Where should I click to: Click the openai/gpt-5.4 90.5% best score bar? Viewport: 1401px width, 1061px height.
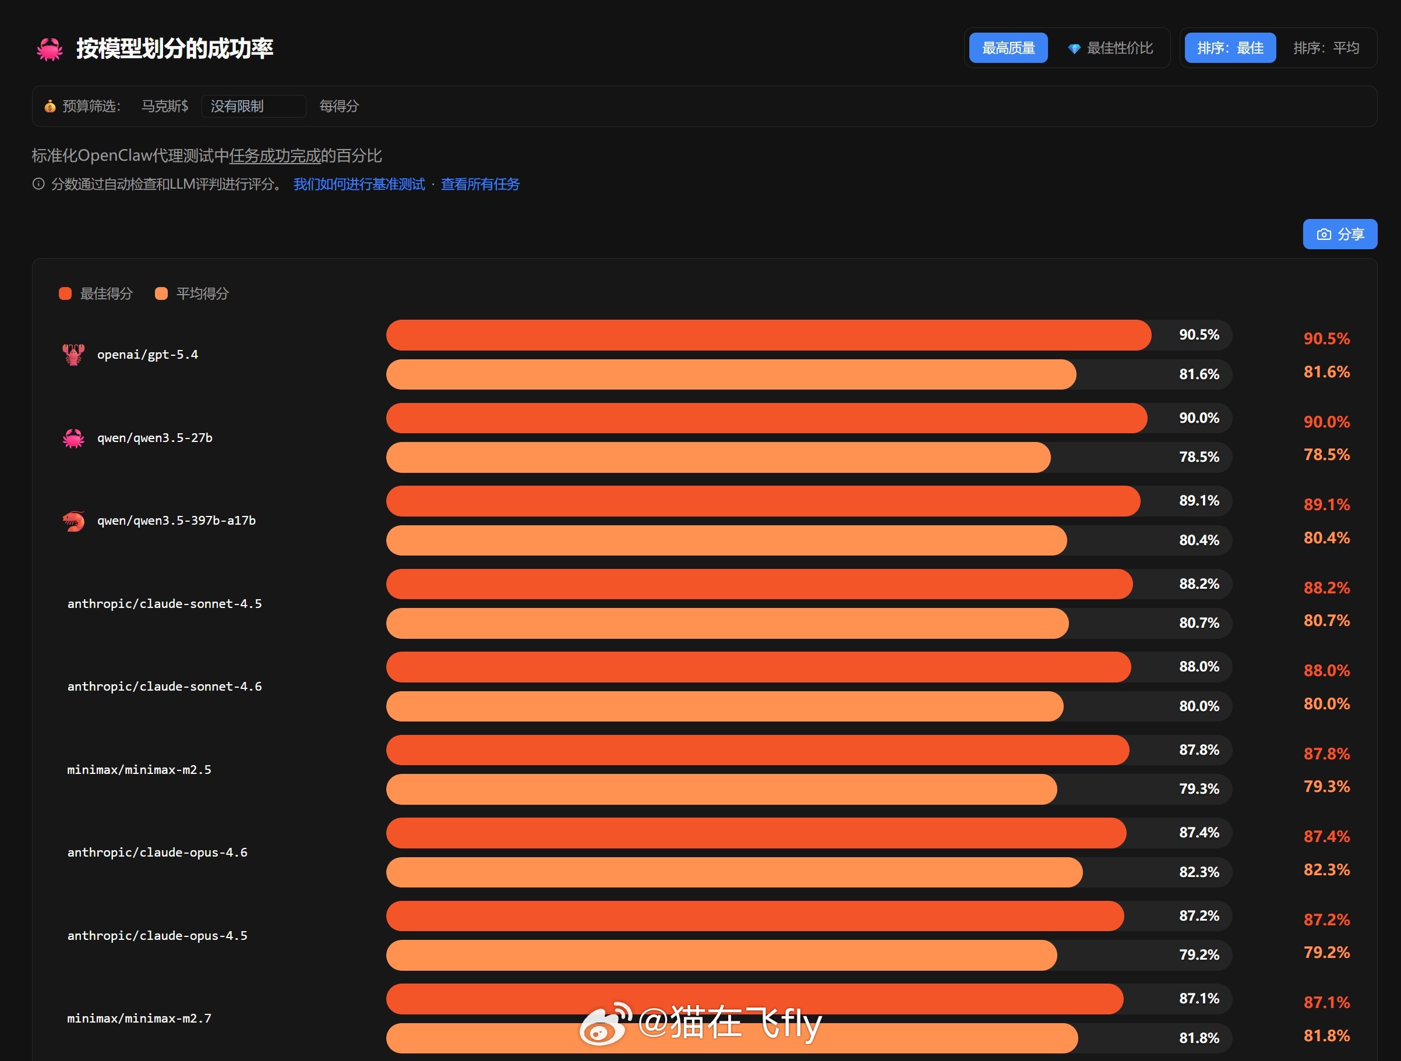(x=768, y=335)
